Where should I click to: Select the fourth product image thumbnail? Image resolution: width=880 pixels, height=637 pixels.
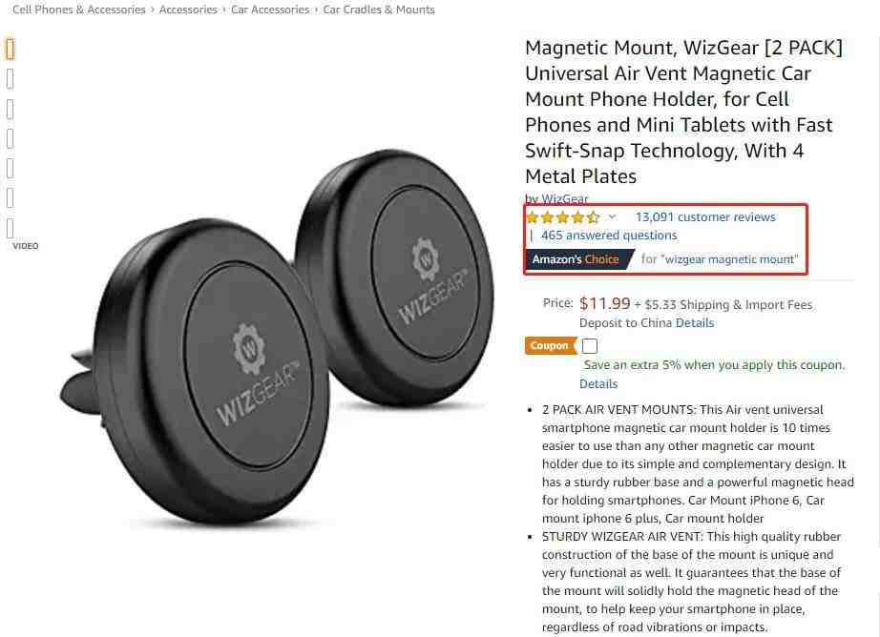coord(10,138)
